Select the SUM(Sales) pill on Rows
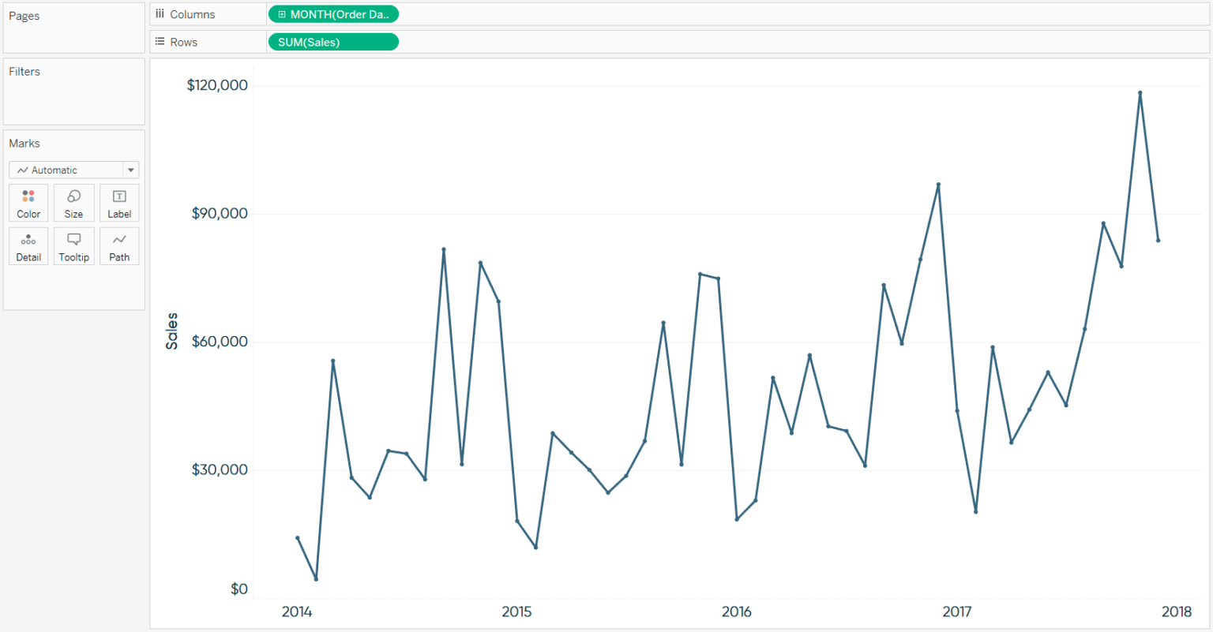The height and width of the screenshot is (632, 1213). (x=332, y=42)
